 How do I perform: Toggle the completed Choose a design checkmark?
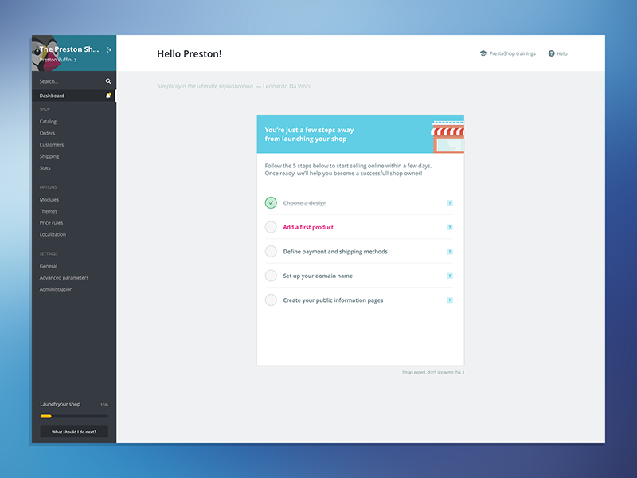[271, 203]
